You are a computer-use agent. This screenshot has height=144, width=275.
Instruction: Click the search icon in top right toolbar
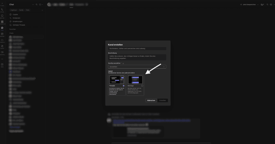coord(267,4)
